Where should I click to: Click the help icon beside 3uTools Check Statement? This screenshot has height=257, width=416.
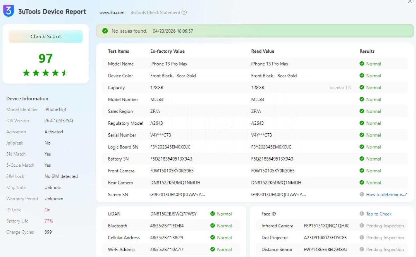point(184,13)
